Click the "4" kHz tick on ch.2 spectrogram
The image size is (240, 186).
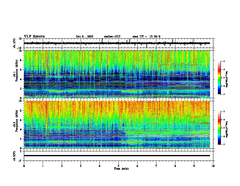coord(21,129)
